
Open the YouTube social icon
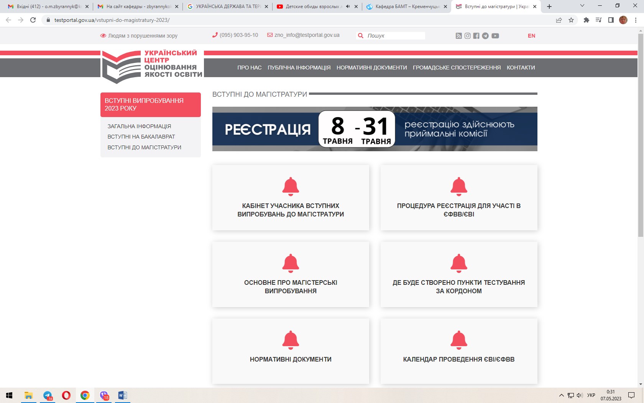(x=495, y=36)
